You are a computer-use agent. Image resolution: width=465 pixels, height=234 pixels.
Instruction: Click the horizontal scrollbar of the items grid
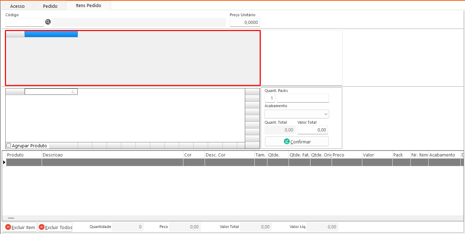pyautogui.click(x=11, y=218)
